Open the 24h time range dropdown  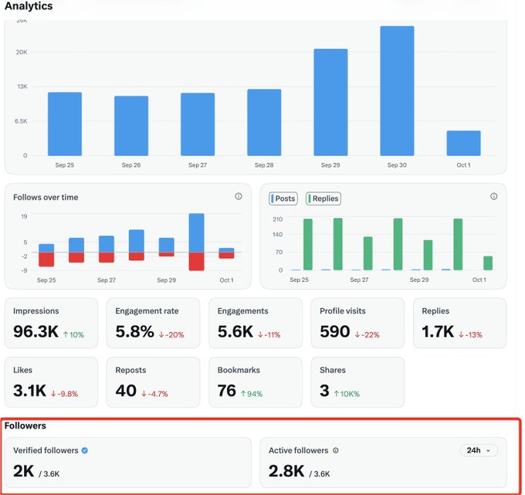point(479,450)
